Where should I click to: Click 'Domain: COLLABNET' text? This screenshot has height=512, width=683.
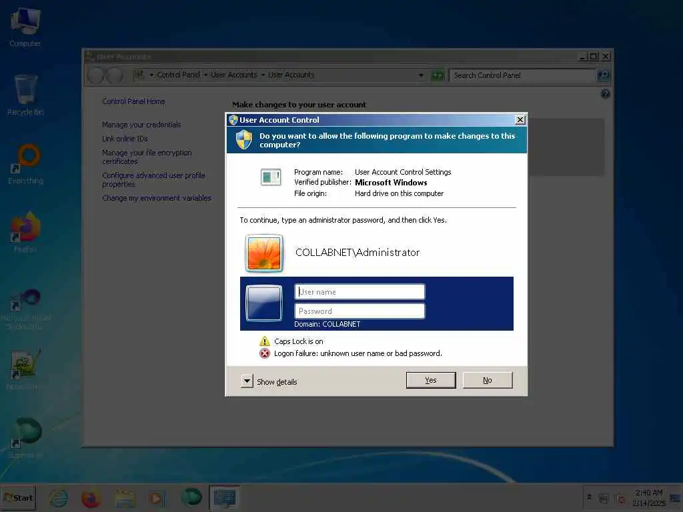pos(327,324)
